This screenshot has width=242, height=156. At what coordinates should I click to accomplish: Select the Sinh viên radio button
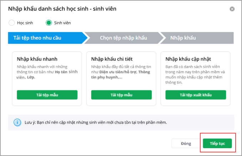49,23
